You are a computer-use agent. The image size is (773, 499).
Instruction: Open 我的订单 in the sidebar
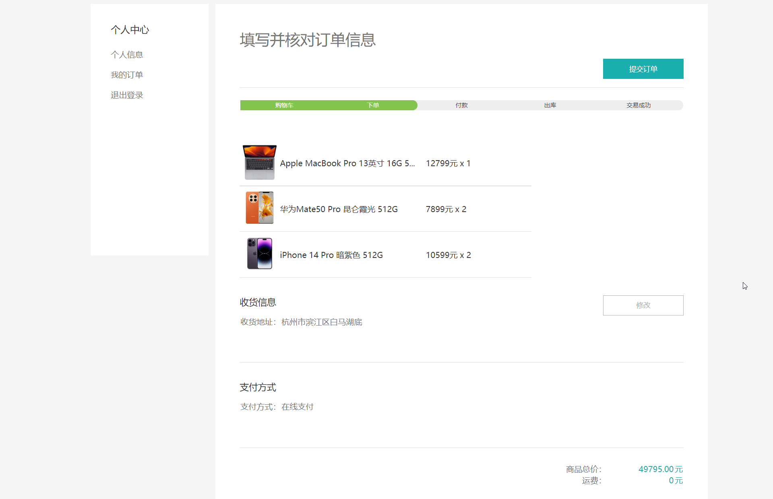point(127,75)
